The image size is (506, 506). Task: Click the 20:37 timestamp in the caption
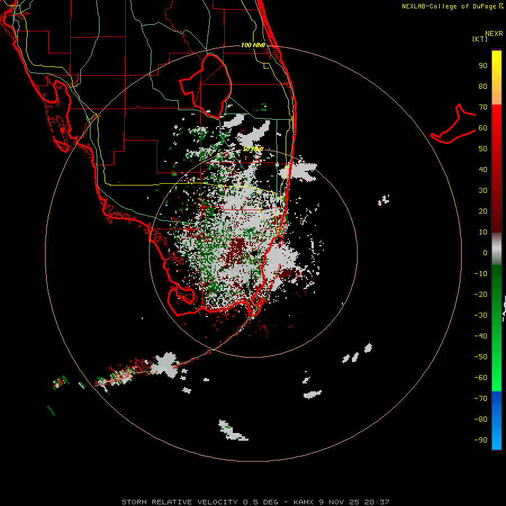377,502
